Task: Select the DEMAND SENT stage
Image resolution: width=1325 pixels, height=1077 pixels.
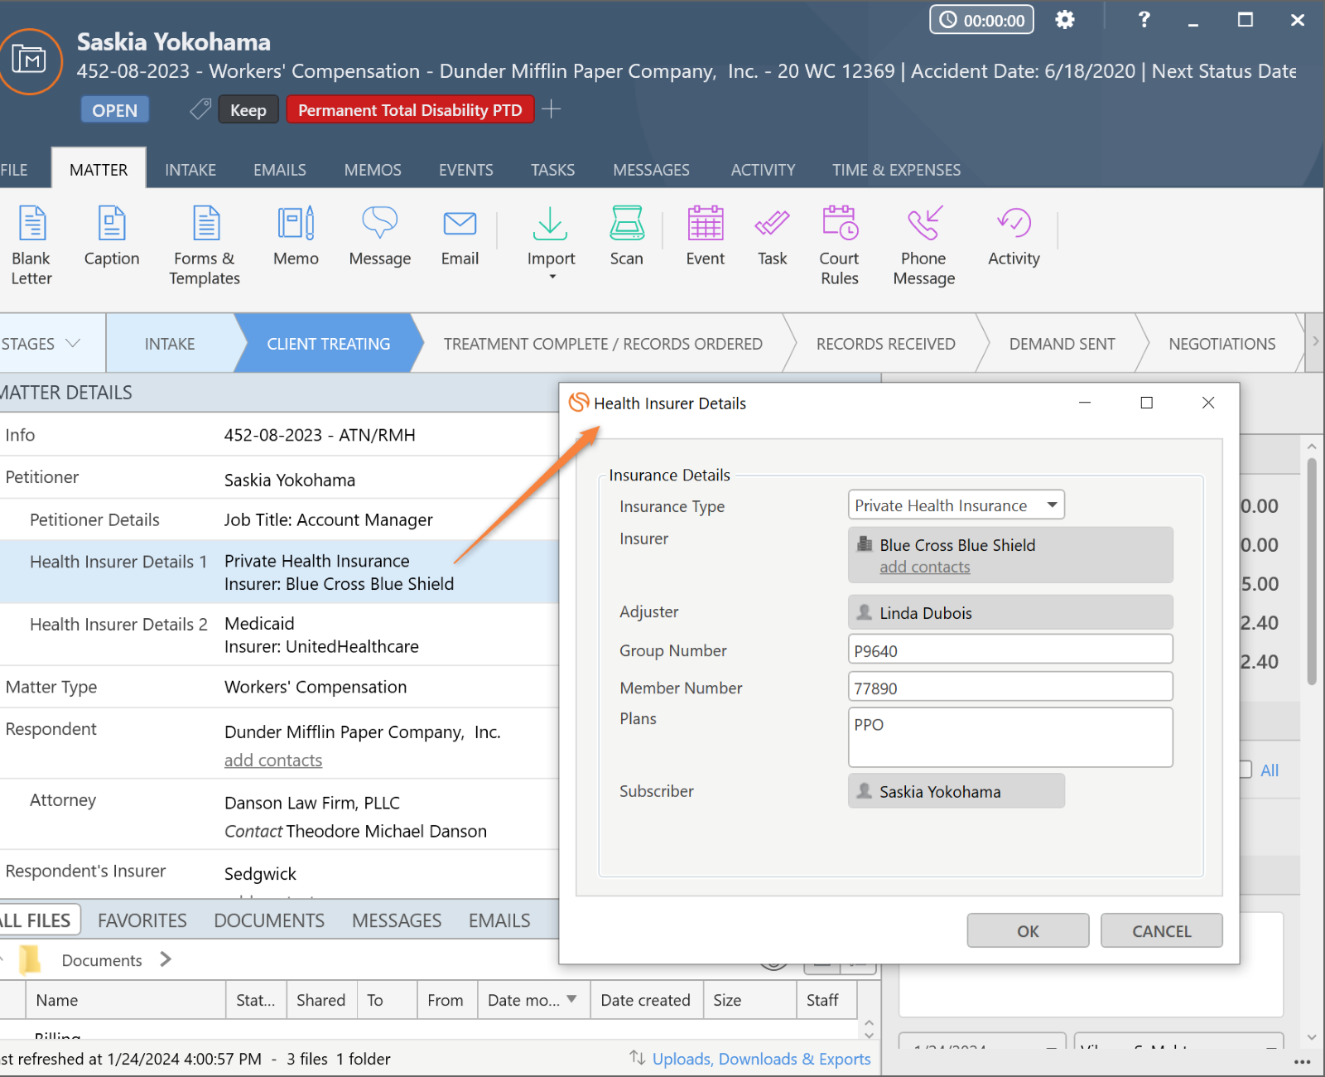Action: coord(1062,343)
